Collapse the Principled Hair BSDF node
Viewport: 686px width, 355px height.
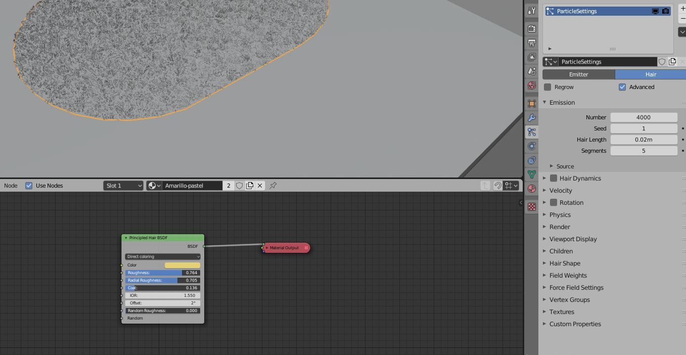pos(126,238)
